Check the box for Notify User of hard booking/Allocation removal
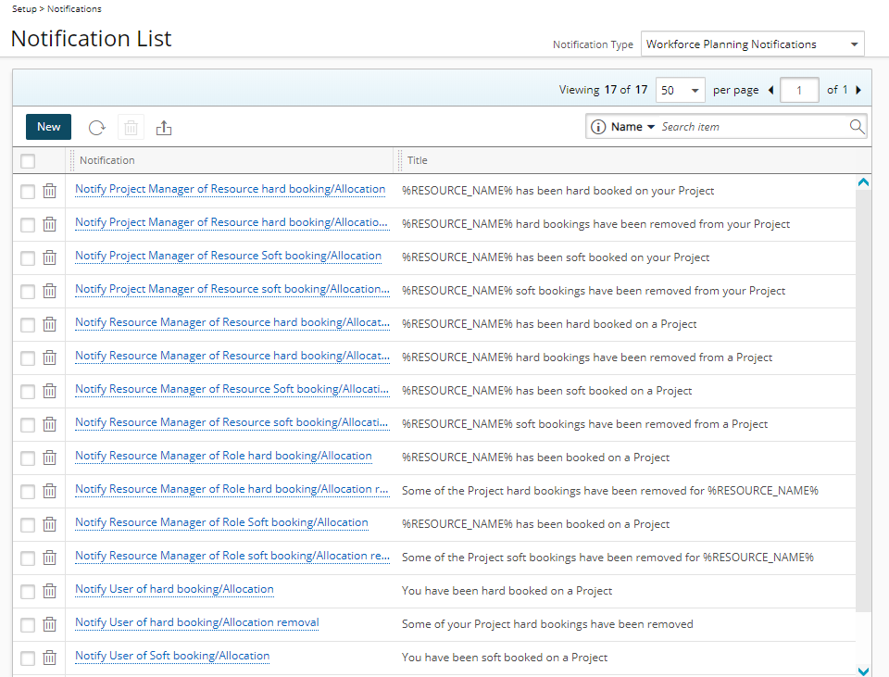Image resolution: width=889 pixels, height=677 pixels. tap(28, 624)
